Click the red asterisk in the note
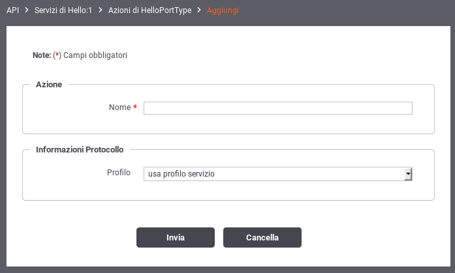The width and height of the screenshot is (455, 273). [57, 55]
